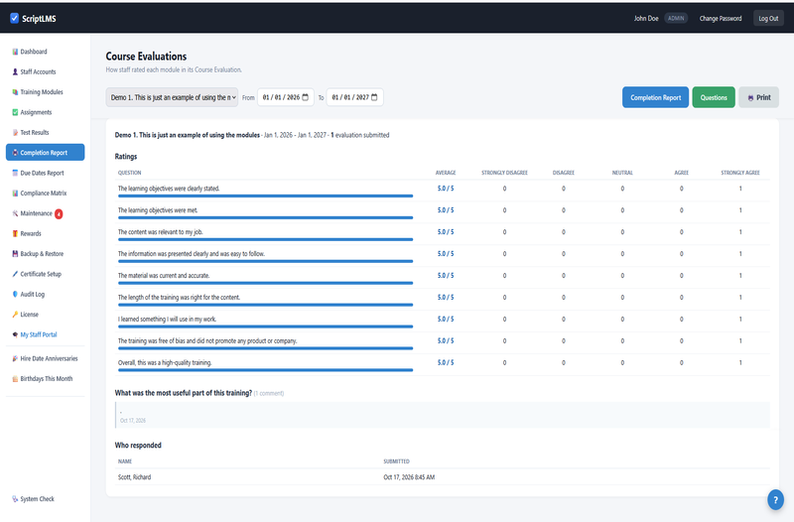The height and width of the screenshot is (522, 794).
Task: Click the NEUTRAL column header
Action: tap(622, 173)
